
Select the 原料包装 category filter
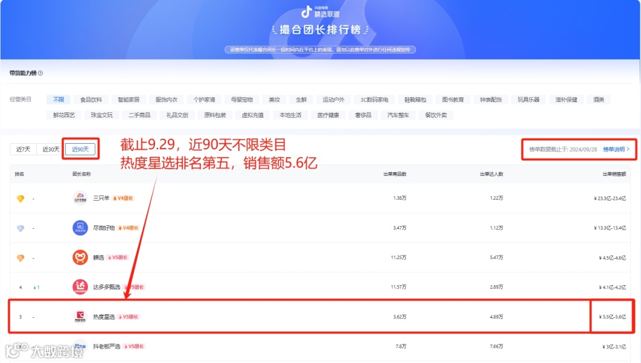point(215,115)
